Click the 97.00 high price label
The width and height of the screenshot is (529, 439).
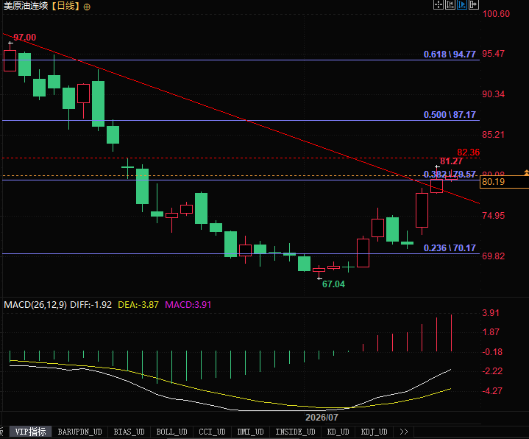click(x=24, y=37)
